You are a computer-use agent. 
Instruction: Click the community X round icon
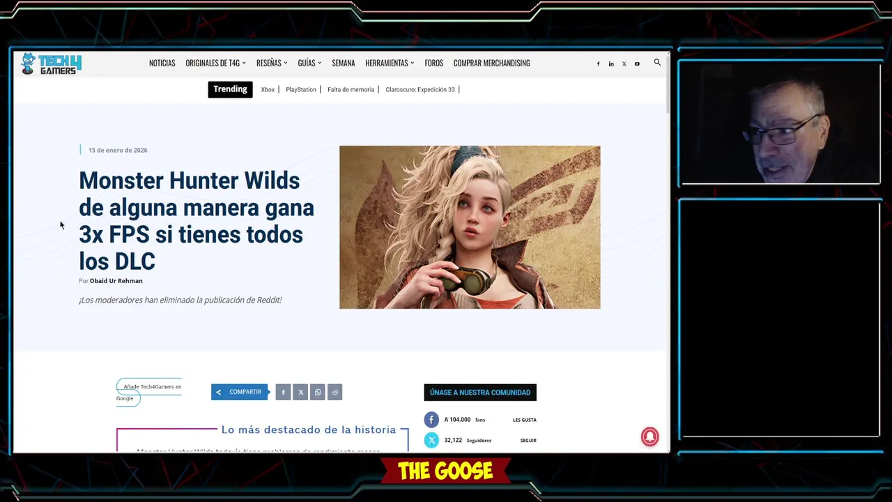(x=431, y=440)
